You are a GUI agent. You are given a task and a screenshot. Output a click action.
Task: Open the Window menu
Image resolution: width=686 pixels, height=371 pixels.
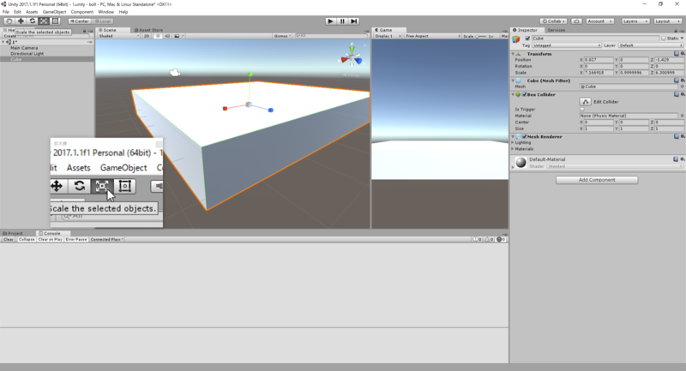pyautogui.click(x=105, y=12)
